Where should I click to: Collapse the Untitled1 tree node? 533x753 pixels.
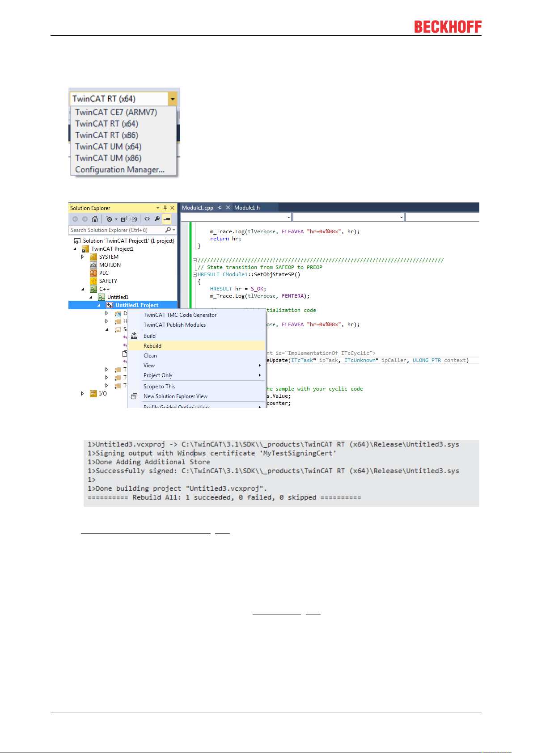point(91,297)
